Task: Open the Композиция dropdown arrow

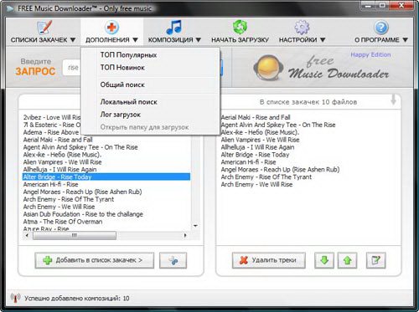Action: pos(199,40)
